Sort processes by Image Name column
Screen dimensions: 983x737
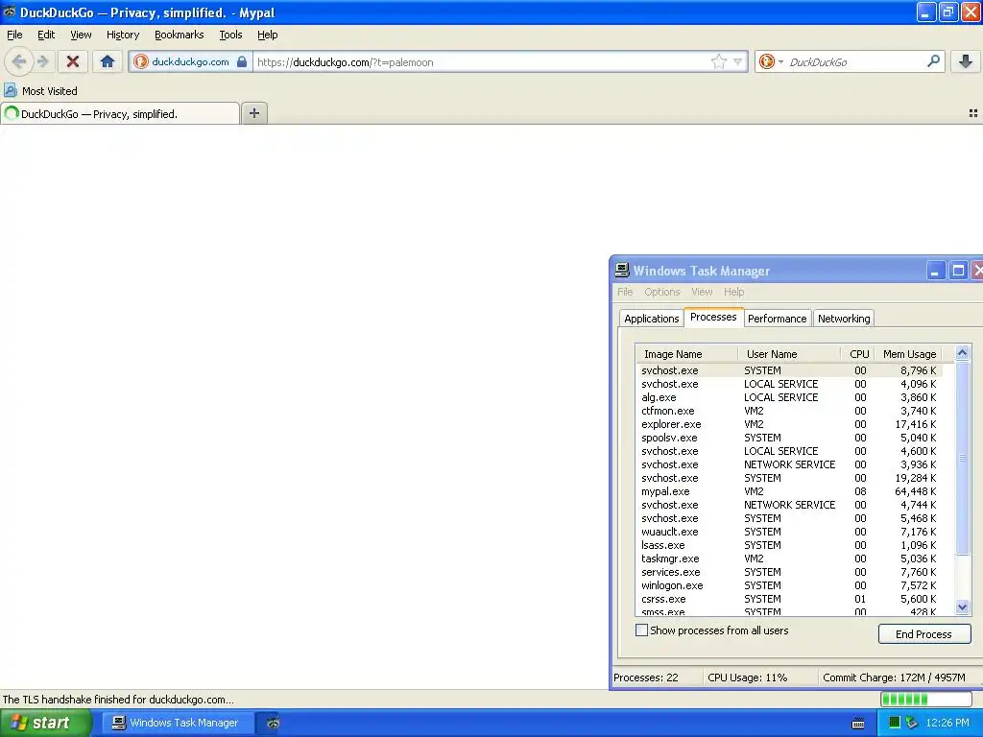(686, 354)
